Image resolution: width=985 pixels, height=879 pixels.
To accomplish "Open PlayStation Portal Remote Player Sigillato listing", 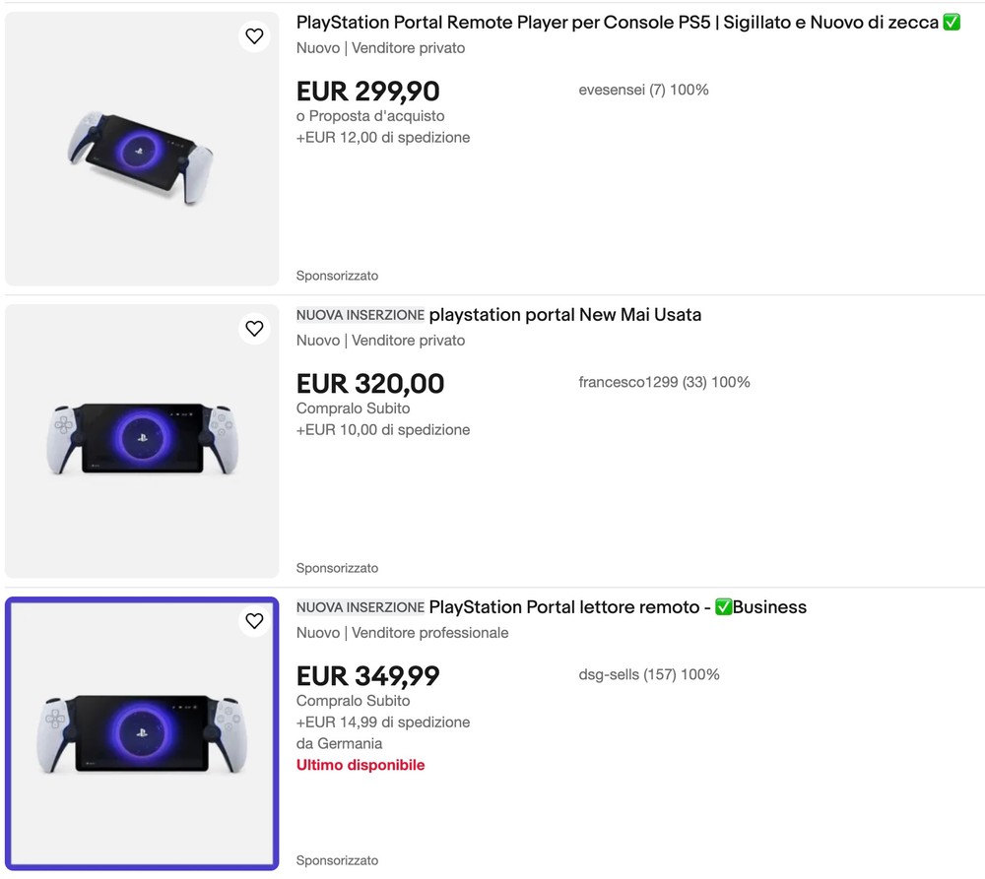I will coord(618,23).
